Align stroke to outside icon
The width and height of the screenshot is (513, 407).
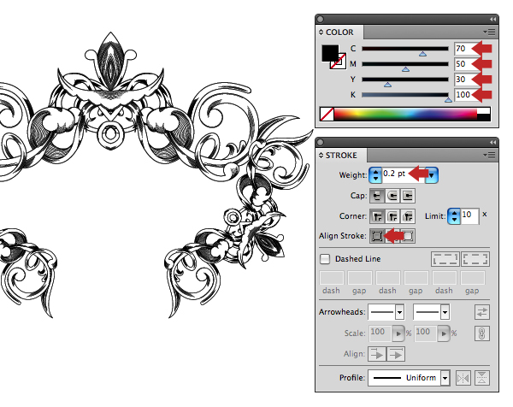(x=408, y=236)
